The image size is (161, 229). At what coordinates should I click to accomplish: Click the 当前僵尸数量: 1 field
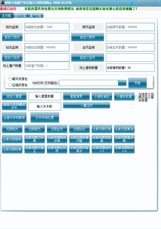(47, 66)
